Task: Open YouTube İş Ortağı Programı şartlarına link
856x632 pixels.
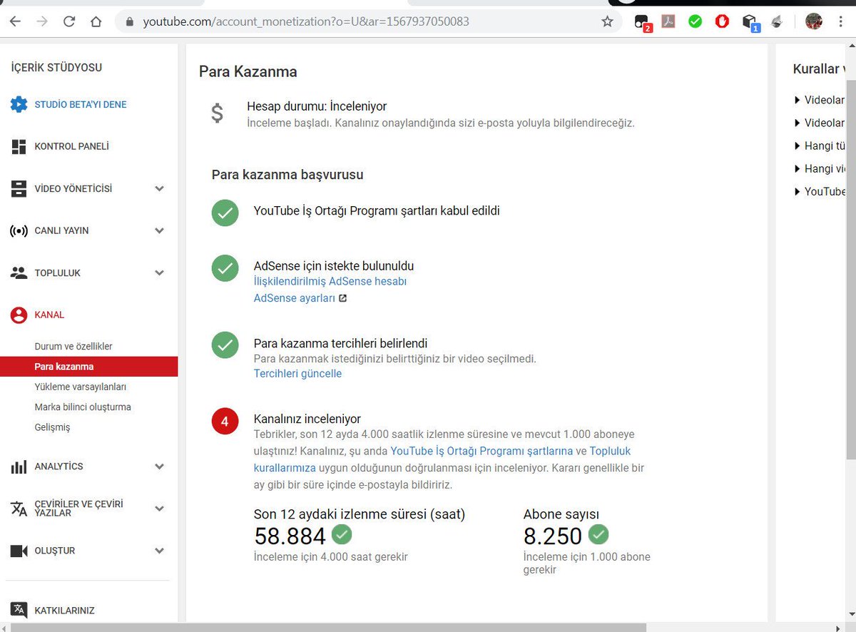Action: pos(481,451)
